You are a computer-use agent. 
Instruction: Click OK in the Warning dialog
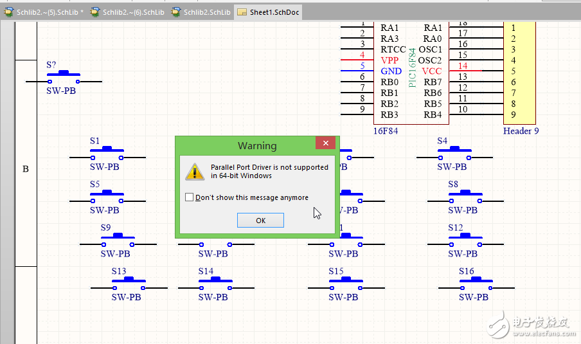point(260,221)
